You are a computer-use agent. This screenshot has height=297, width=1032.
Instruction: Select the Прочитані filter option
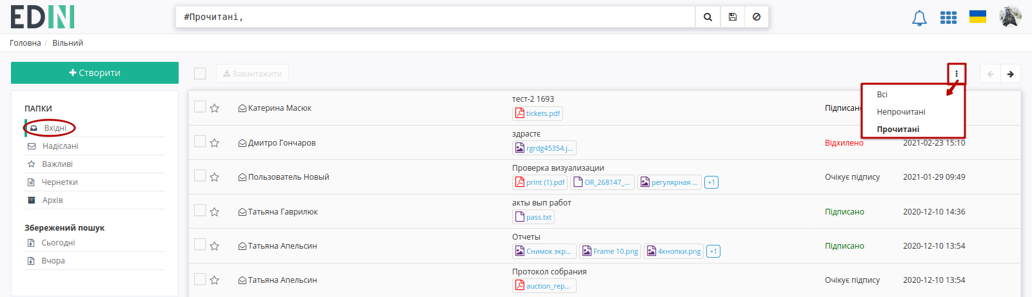(x=898, y=129)
